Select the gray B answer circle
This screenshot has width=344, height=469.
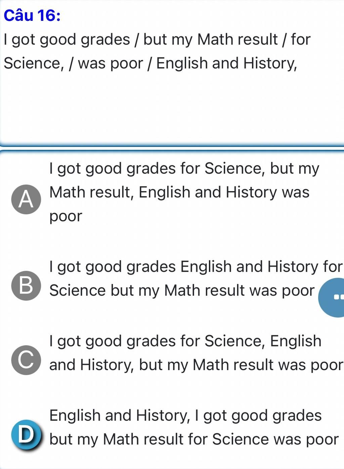pos(26,285)
